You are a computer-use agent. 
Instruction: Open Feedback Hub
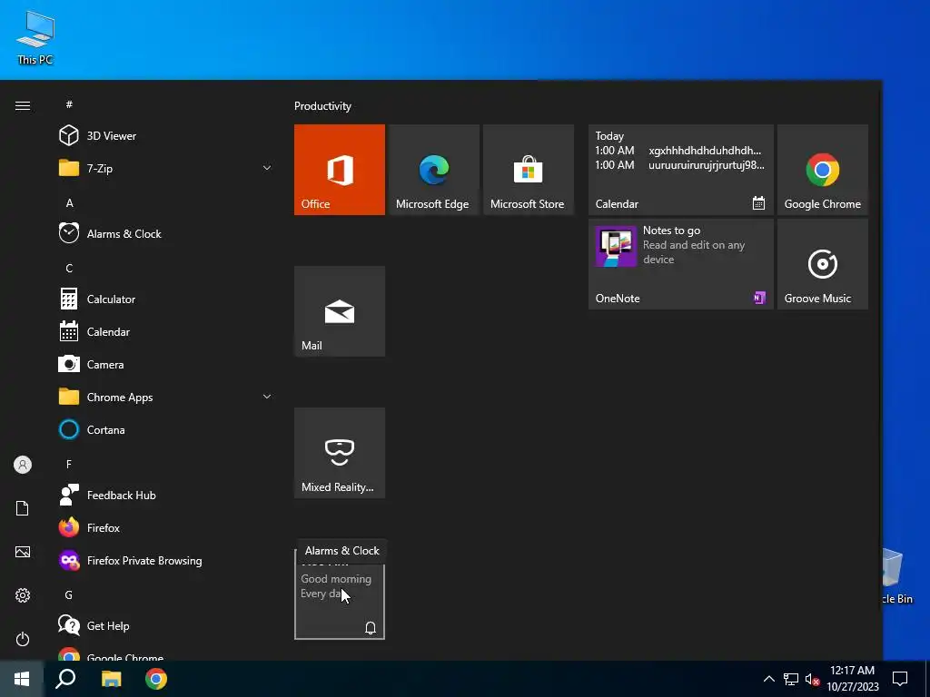click(x=165, y=495)
